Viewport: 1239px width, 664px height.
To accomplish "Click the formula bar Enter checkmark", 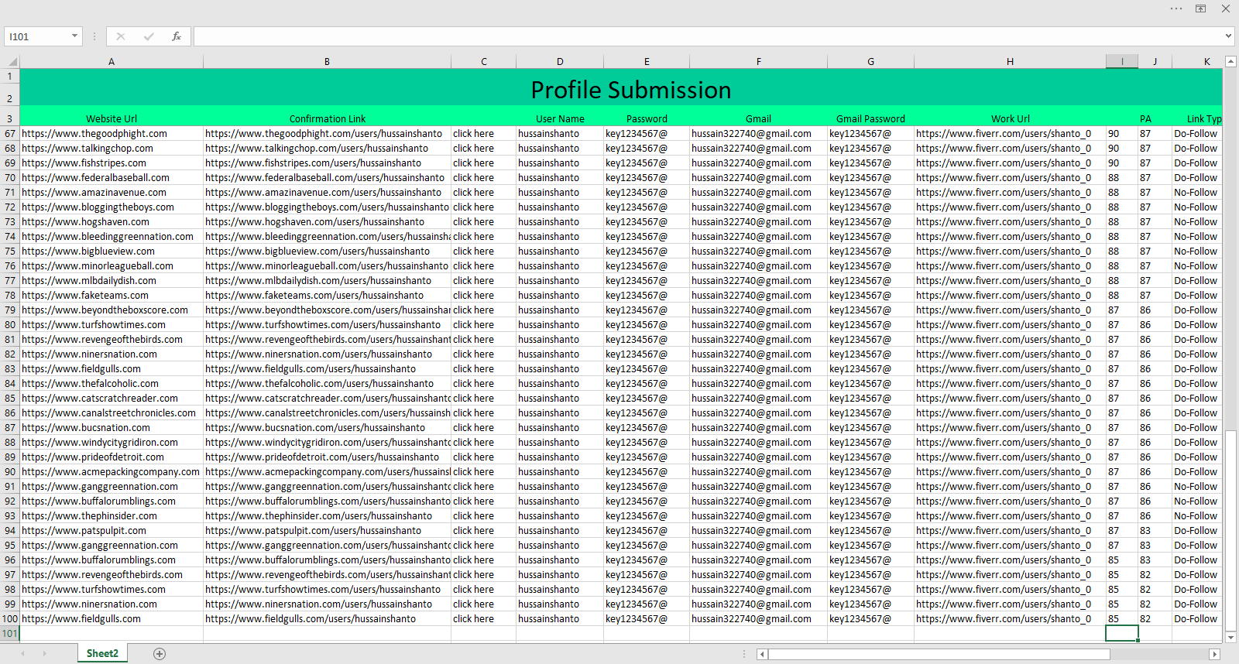I will tap(148, 36).
